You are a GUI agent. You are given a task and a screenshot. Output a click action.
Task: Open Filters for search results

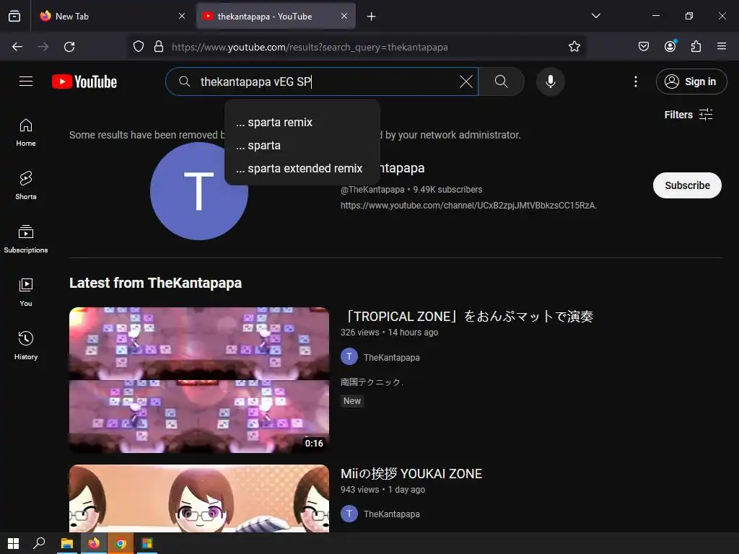click(x=688, y=115)
